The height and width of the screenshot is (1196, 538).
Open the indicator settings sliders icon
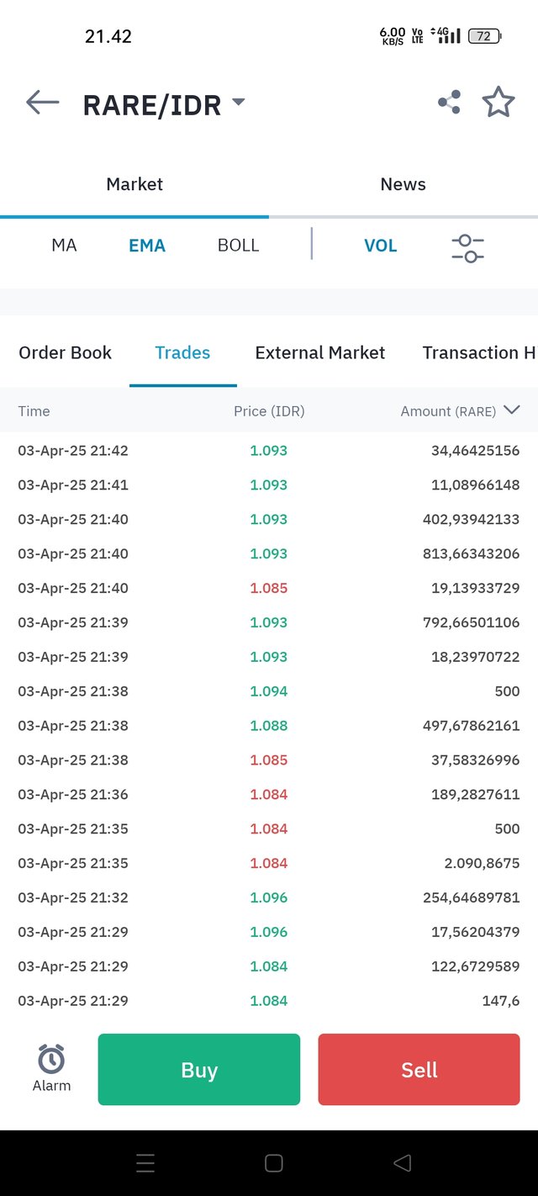(467, 247)
